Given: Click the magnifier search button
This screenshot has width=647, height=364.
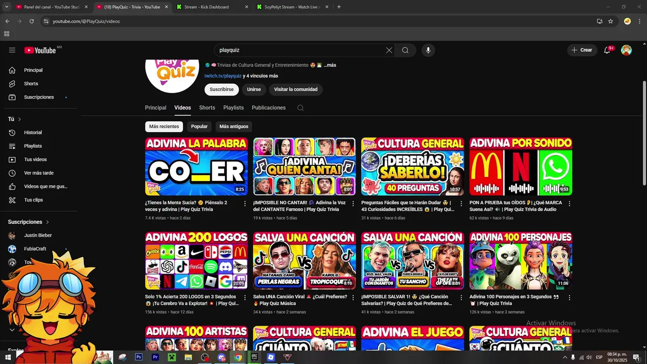Looking at the screenshot, I should (x=405, y=50).
